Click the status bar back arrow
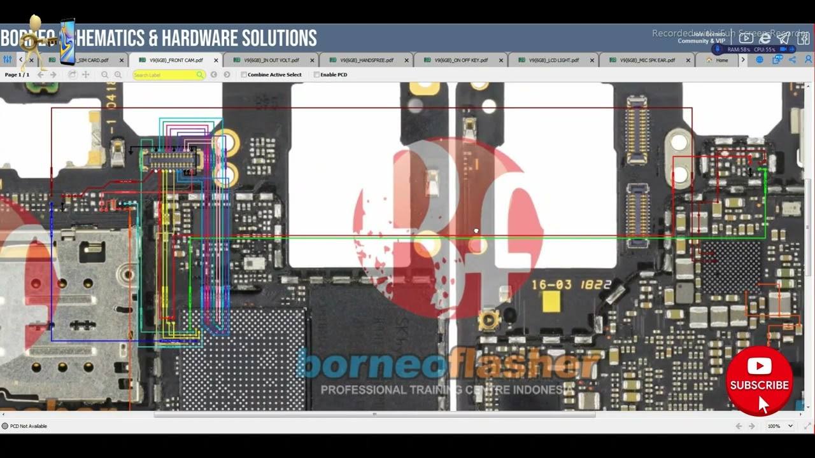 coord(739,426)
